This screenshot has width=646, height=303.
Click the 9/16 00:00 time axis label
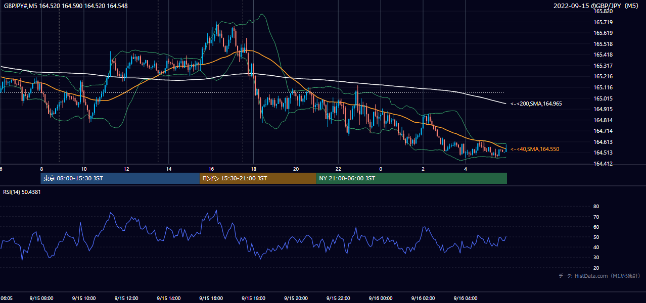pos(381,298)
